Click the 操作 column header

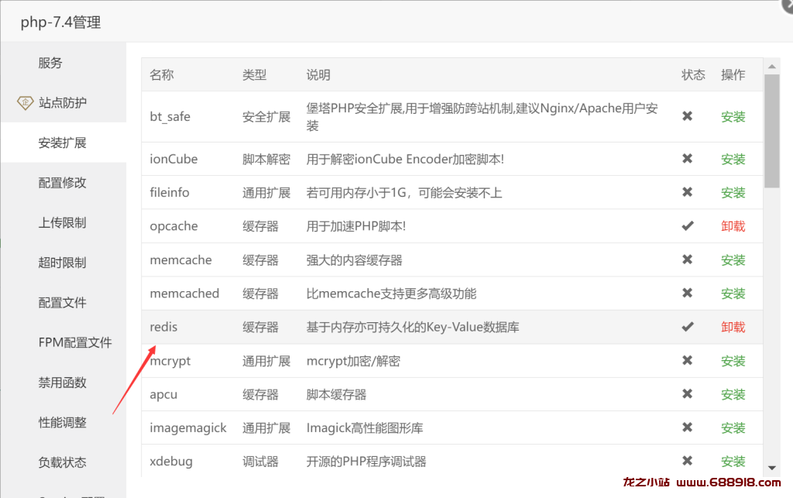pos(733,75)
